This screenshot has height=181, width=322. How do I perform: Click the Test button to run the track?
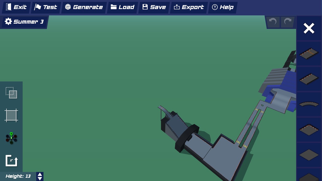coord(46,7)
